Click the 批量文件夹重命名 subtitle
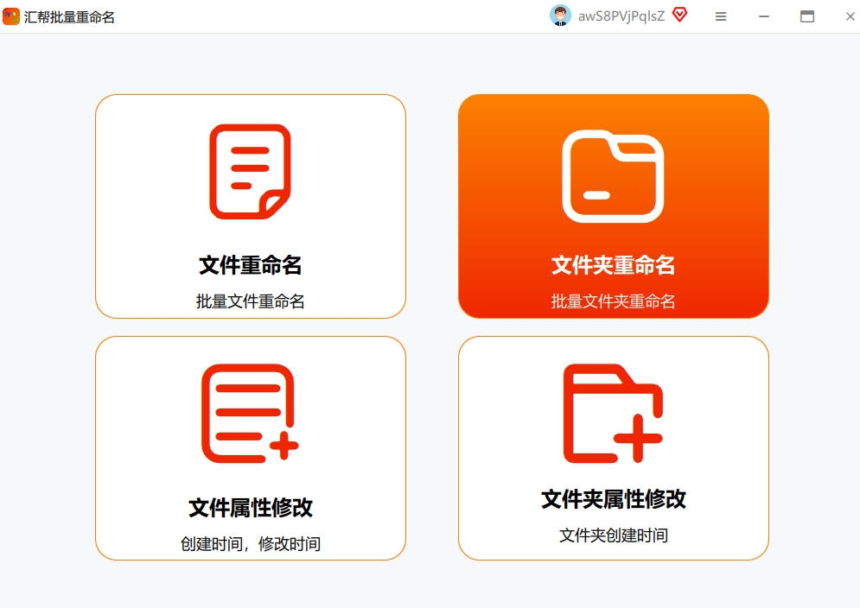 tap(613, 301)
